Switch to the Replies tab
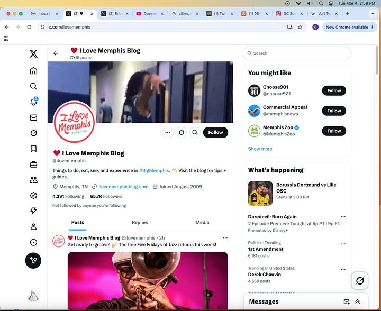The height and width of the screenshot is (311, 381). coord(140,222)
